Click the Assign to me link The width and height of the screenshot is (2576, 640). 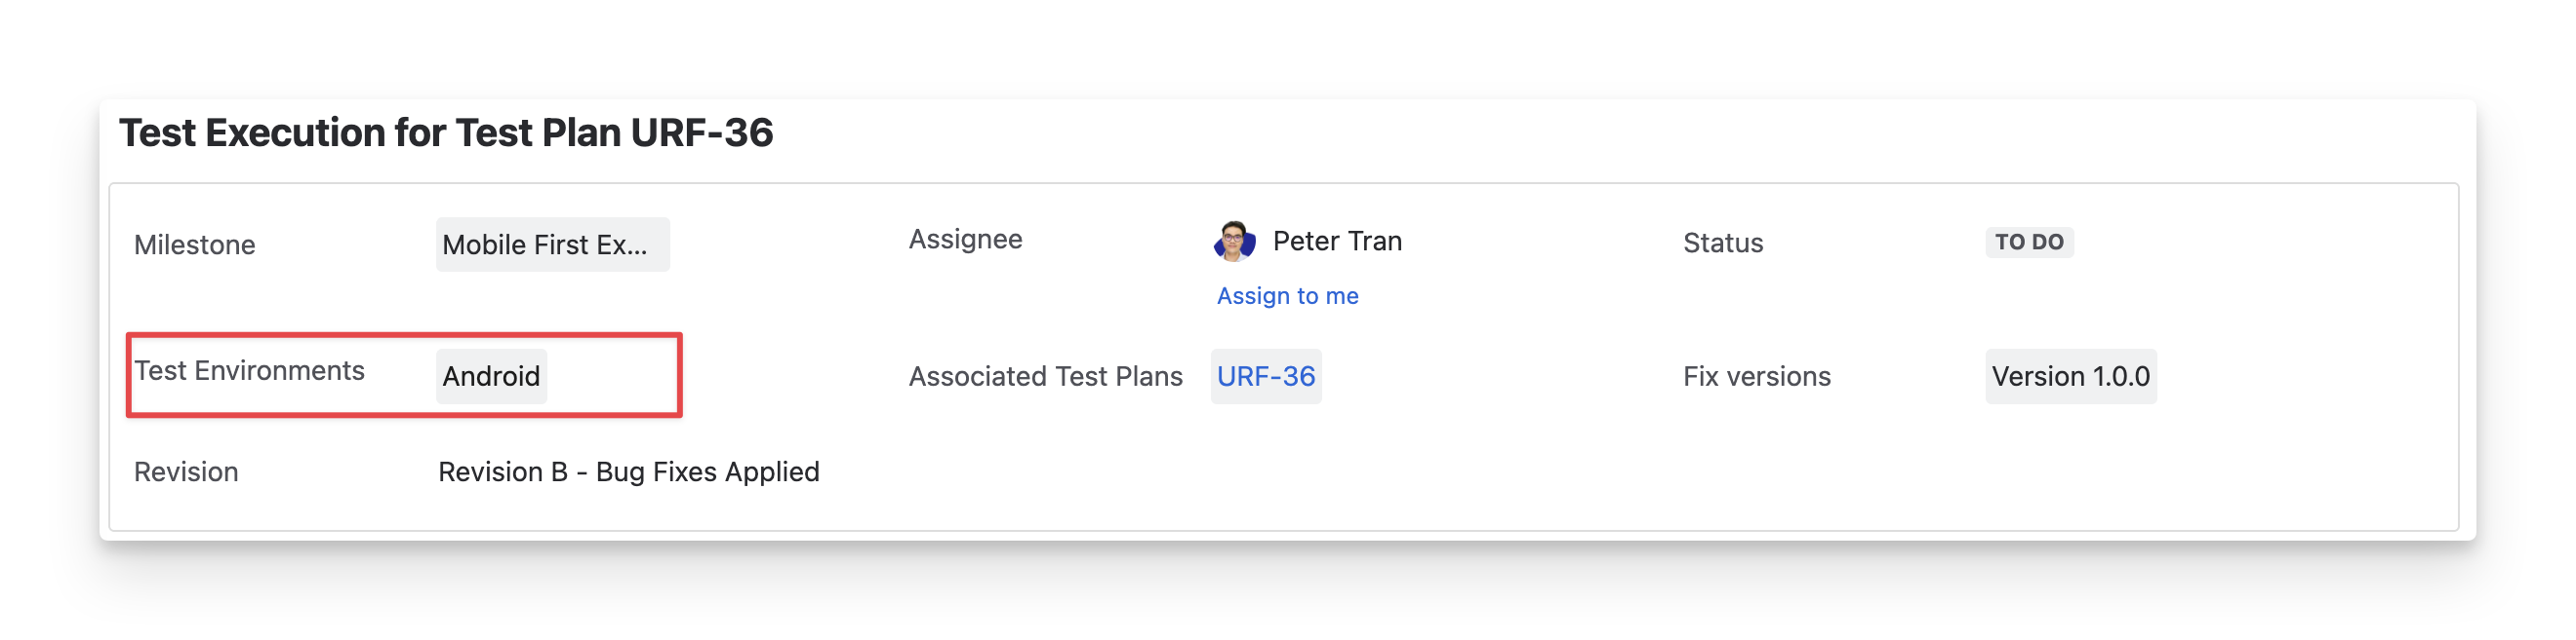1287,295
